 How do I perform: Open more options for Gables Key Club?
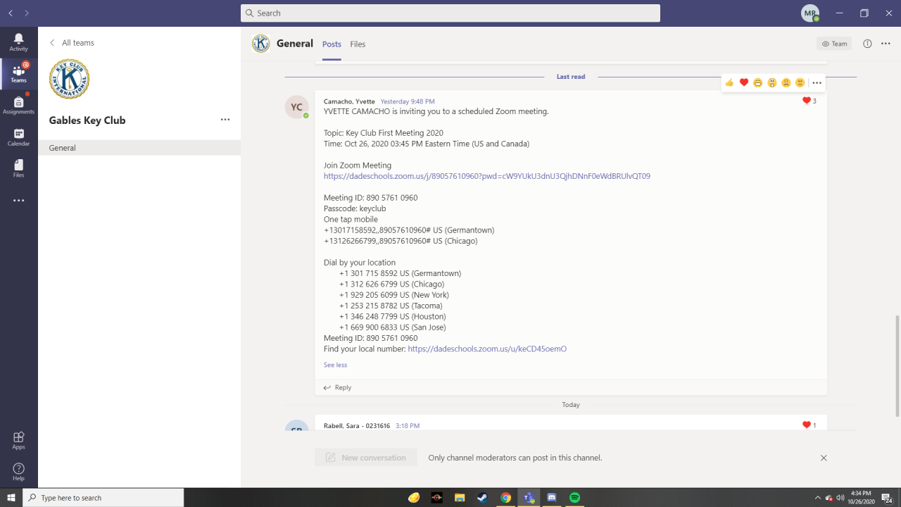[x=225, y=120]
